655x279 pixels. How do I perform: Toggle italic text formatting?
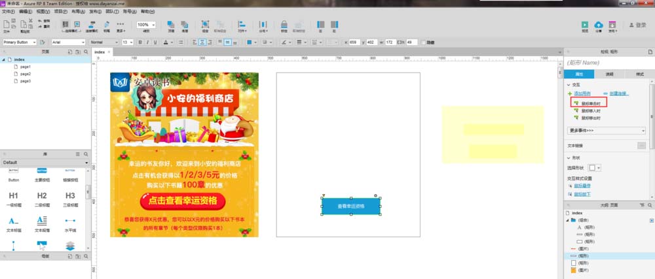coord(147,42)
